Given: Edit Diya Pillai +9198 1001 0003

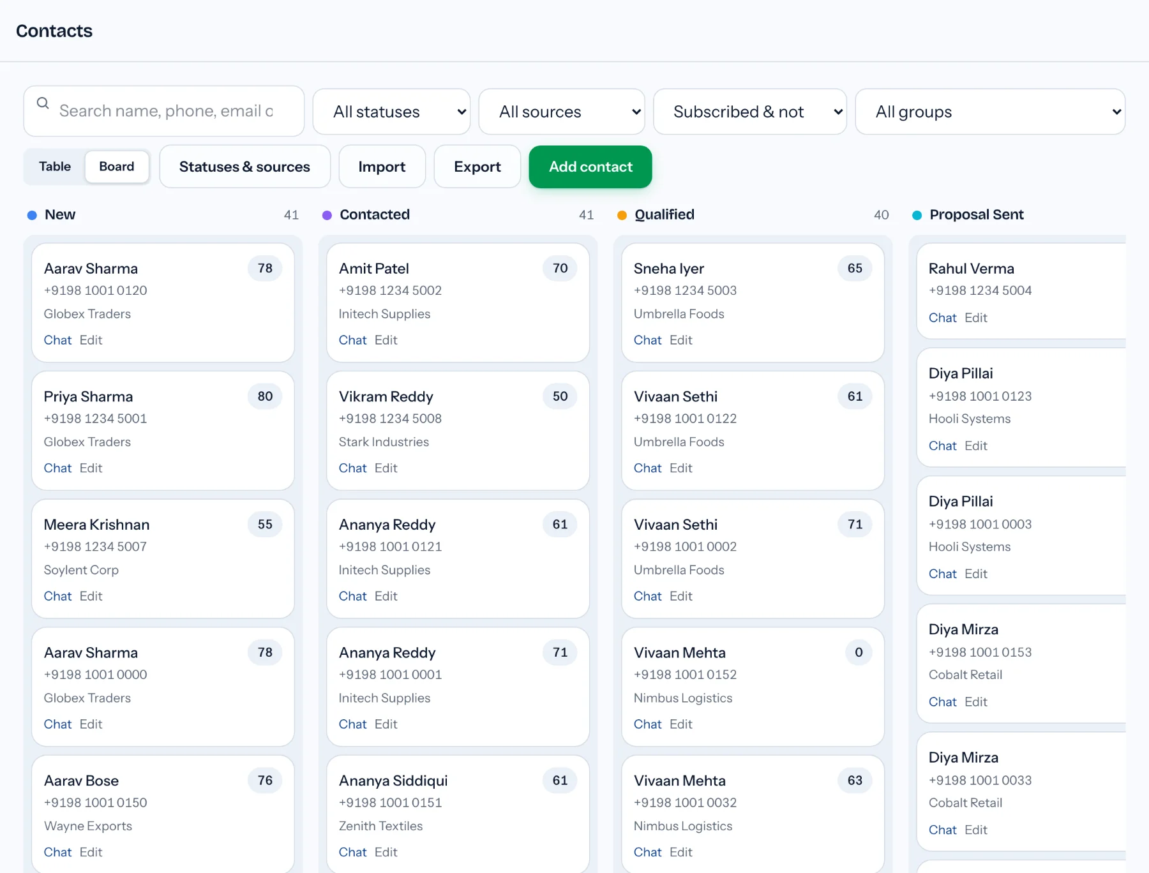Looking at the screenshot, I should [975, 574].
